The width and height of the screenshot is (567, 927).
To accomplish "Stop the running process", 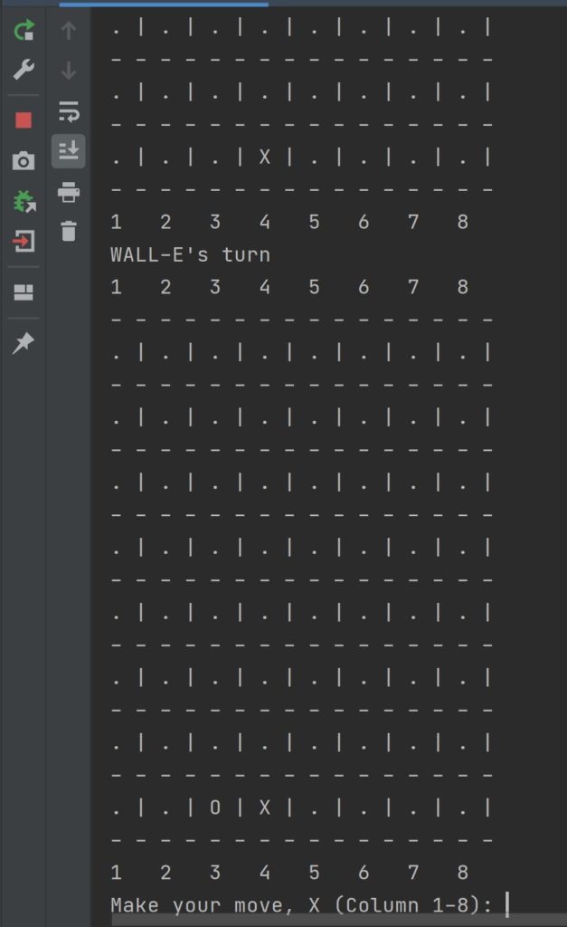I will pos(24,120).
